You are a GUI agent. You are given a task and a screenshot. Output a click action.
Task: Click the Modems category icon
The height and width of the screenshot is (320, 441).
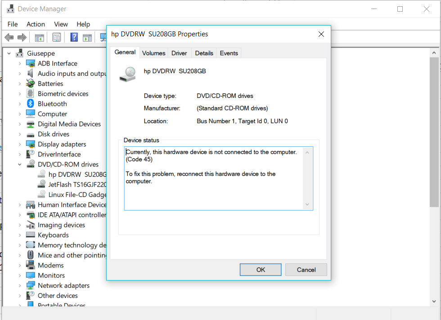[30, 265]
